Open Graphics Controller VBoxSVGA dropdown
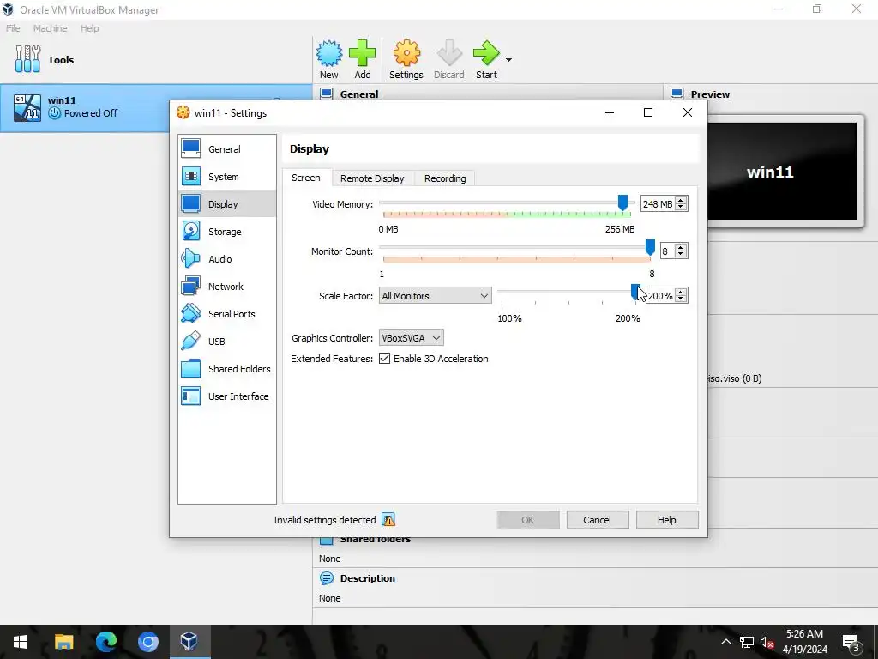Viewport: 878px width, 659px height. [x=411, y=338]
